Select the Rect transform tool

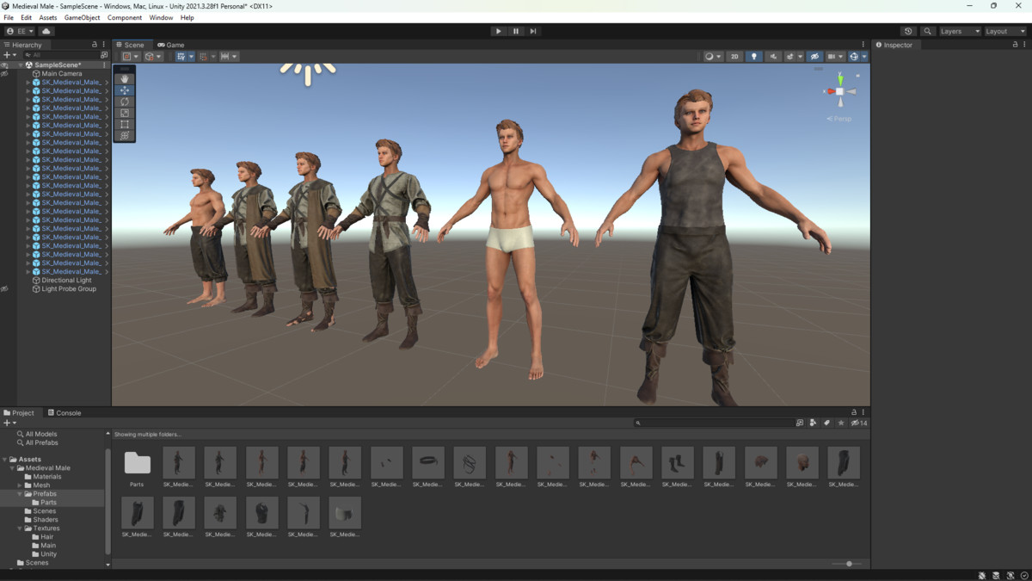click(125, 124)
